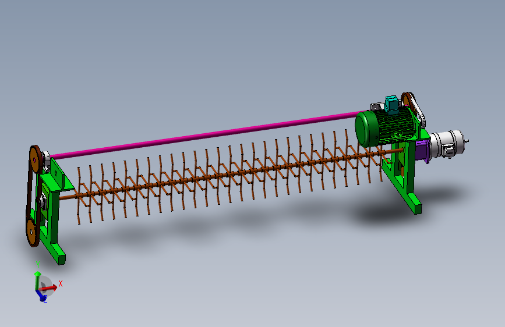This screenshot has height=327, width=505.
Task: Select the teal terminal box on the motor
Action: pos(392,105)
